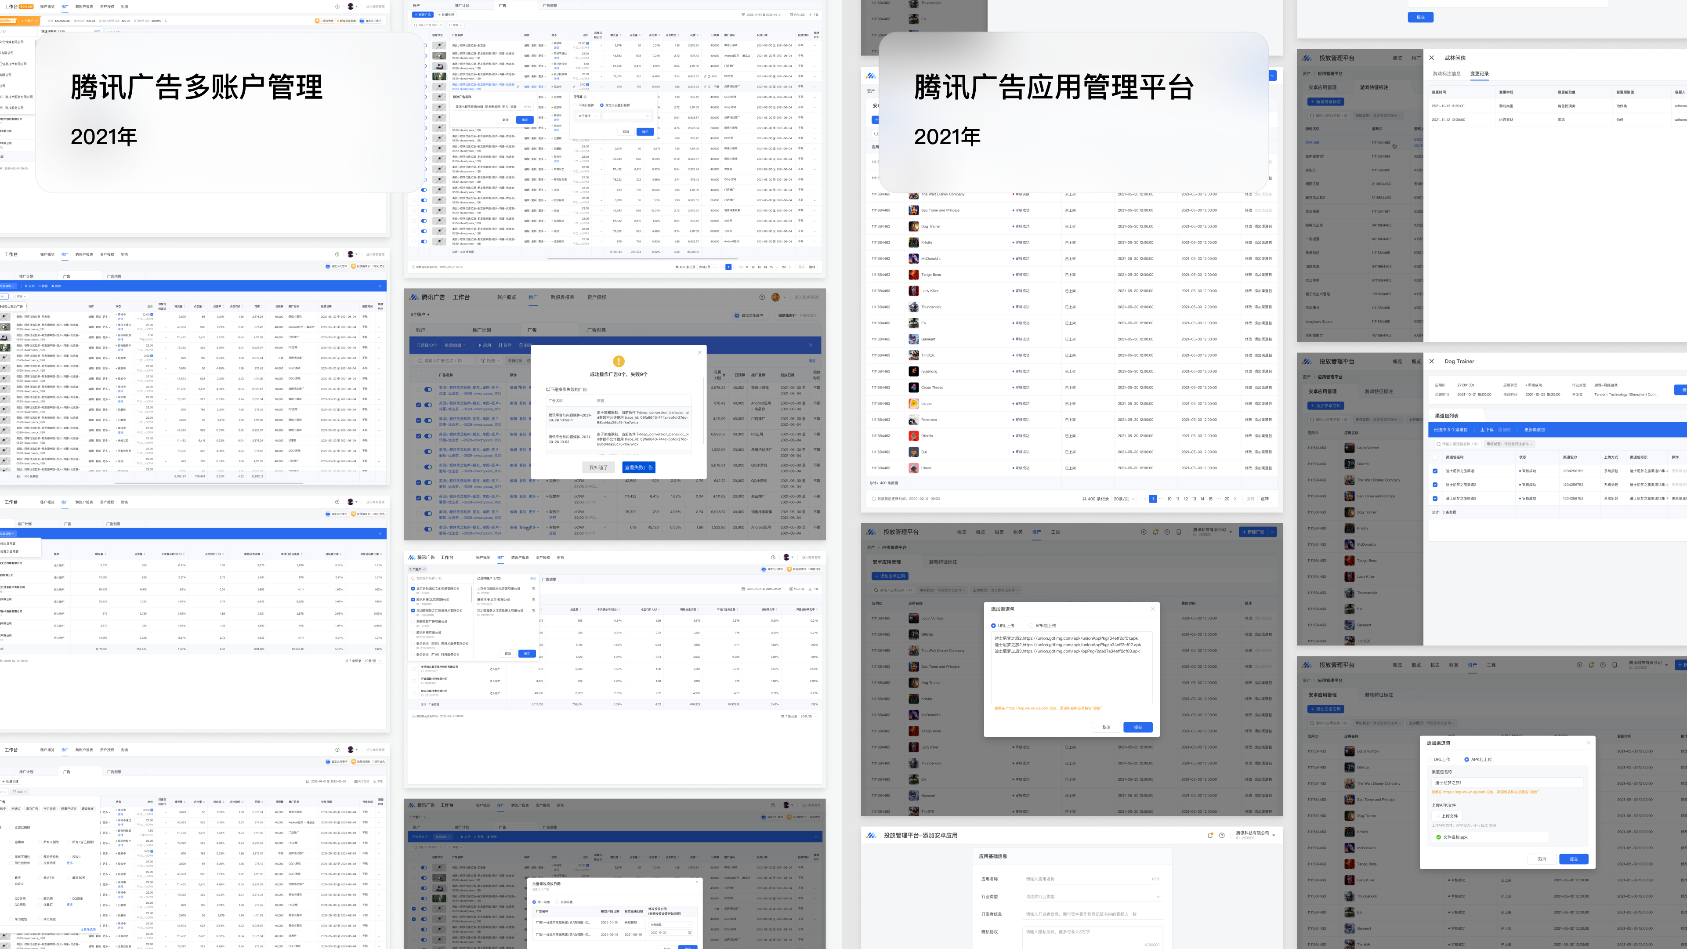Open 5个账户 dropdown behind failure dialog

pos(420,315)
